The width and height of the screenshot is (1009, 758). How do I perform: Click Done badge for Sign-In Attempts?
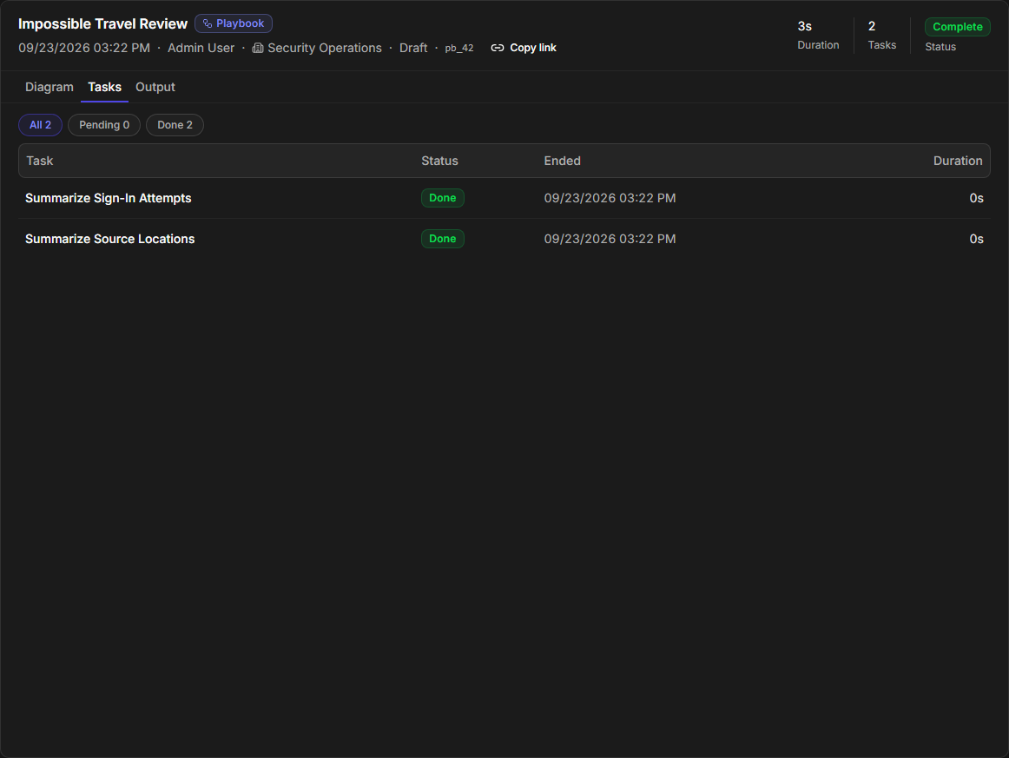pos(443,198)
